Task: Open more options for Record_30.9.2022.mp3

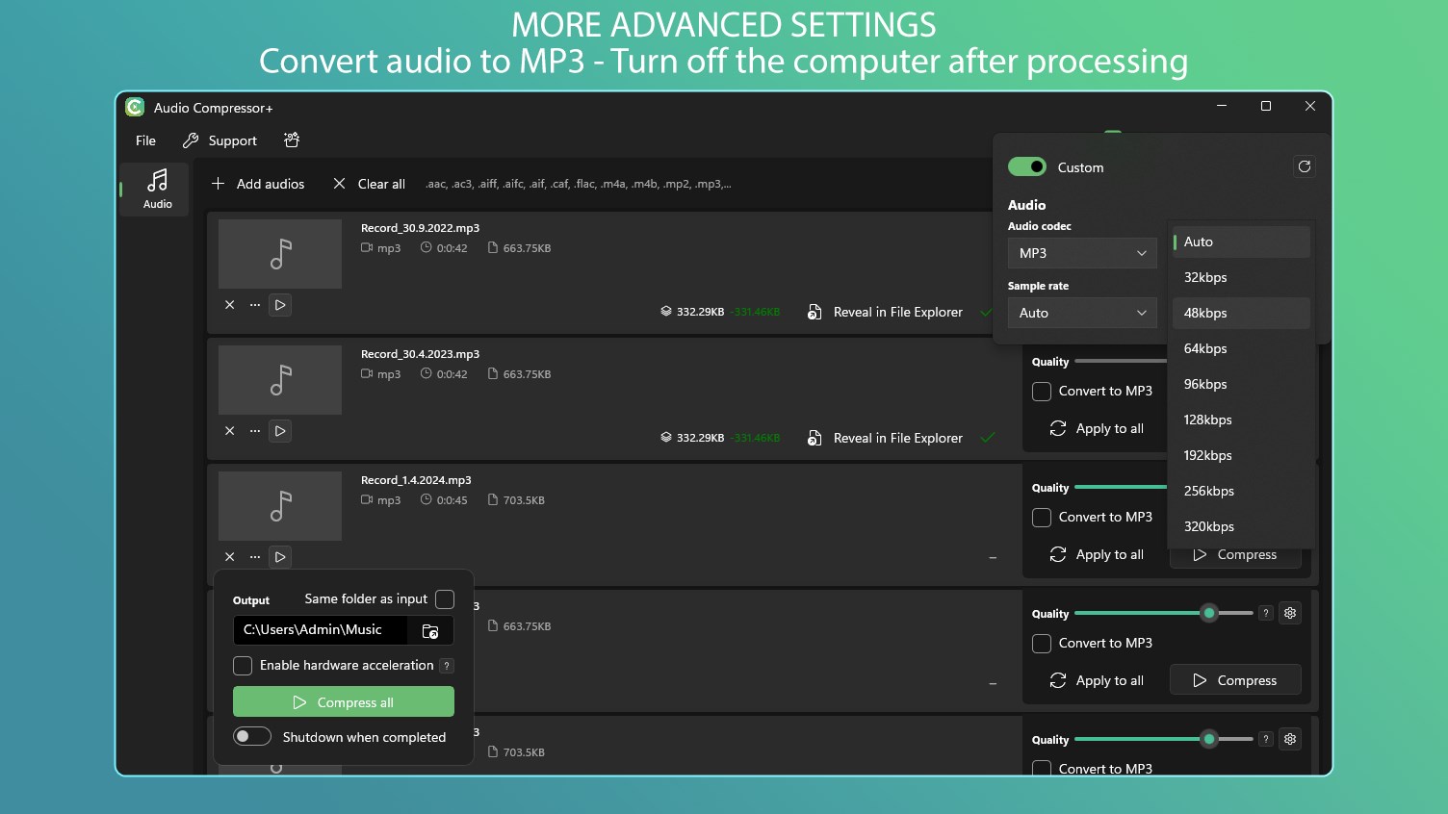Action: 255,305
